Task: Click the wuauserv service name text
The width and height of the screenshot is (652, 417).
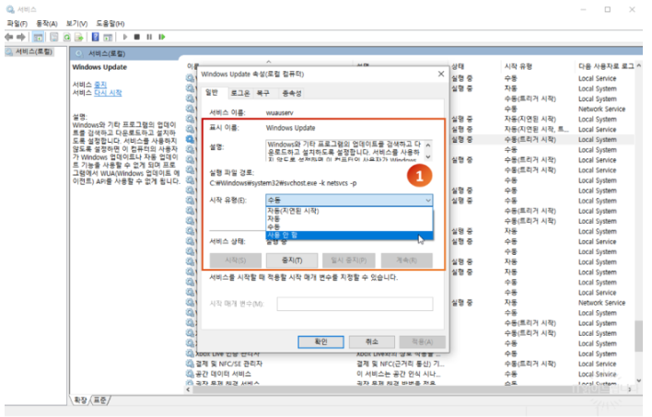Action: 279,112
